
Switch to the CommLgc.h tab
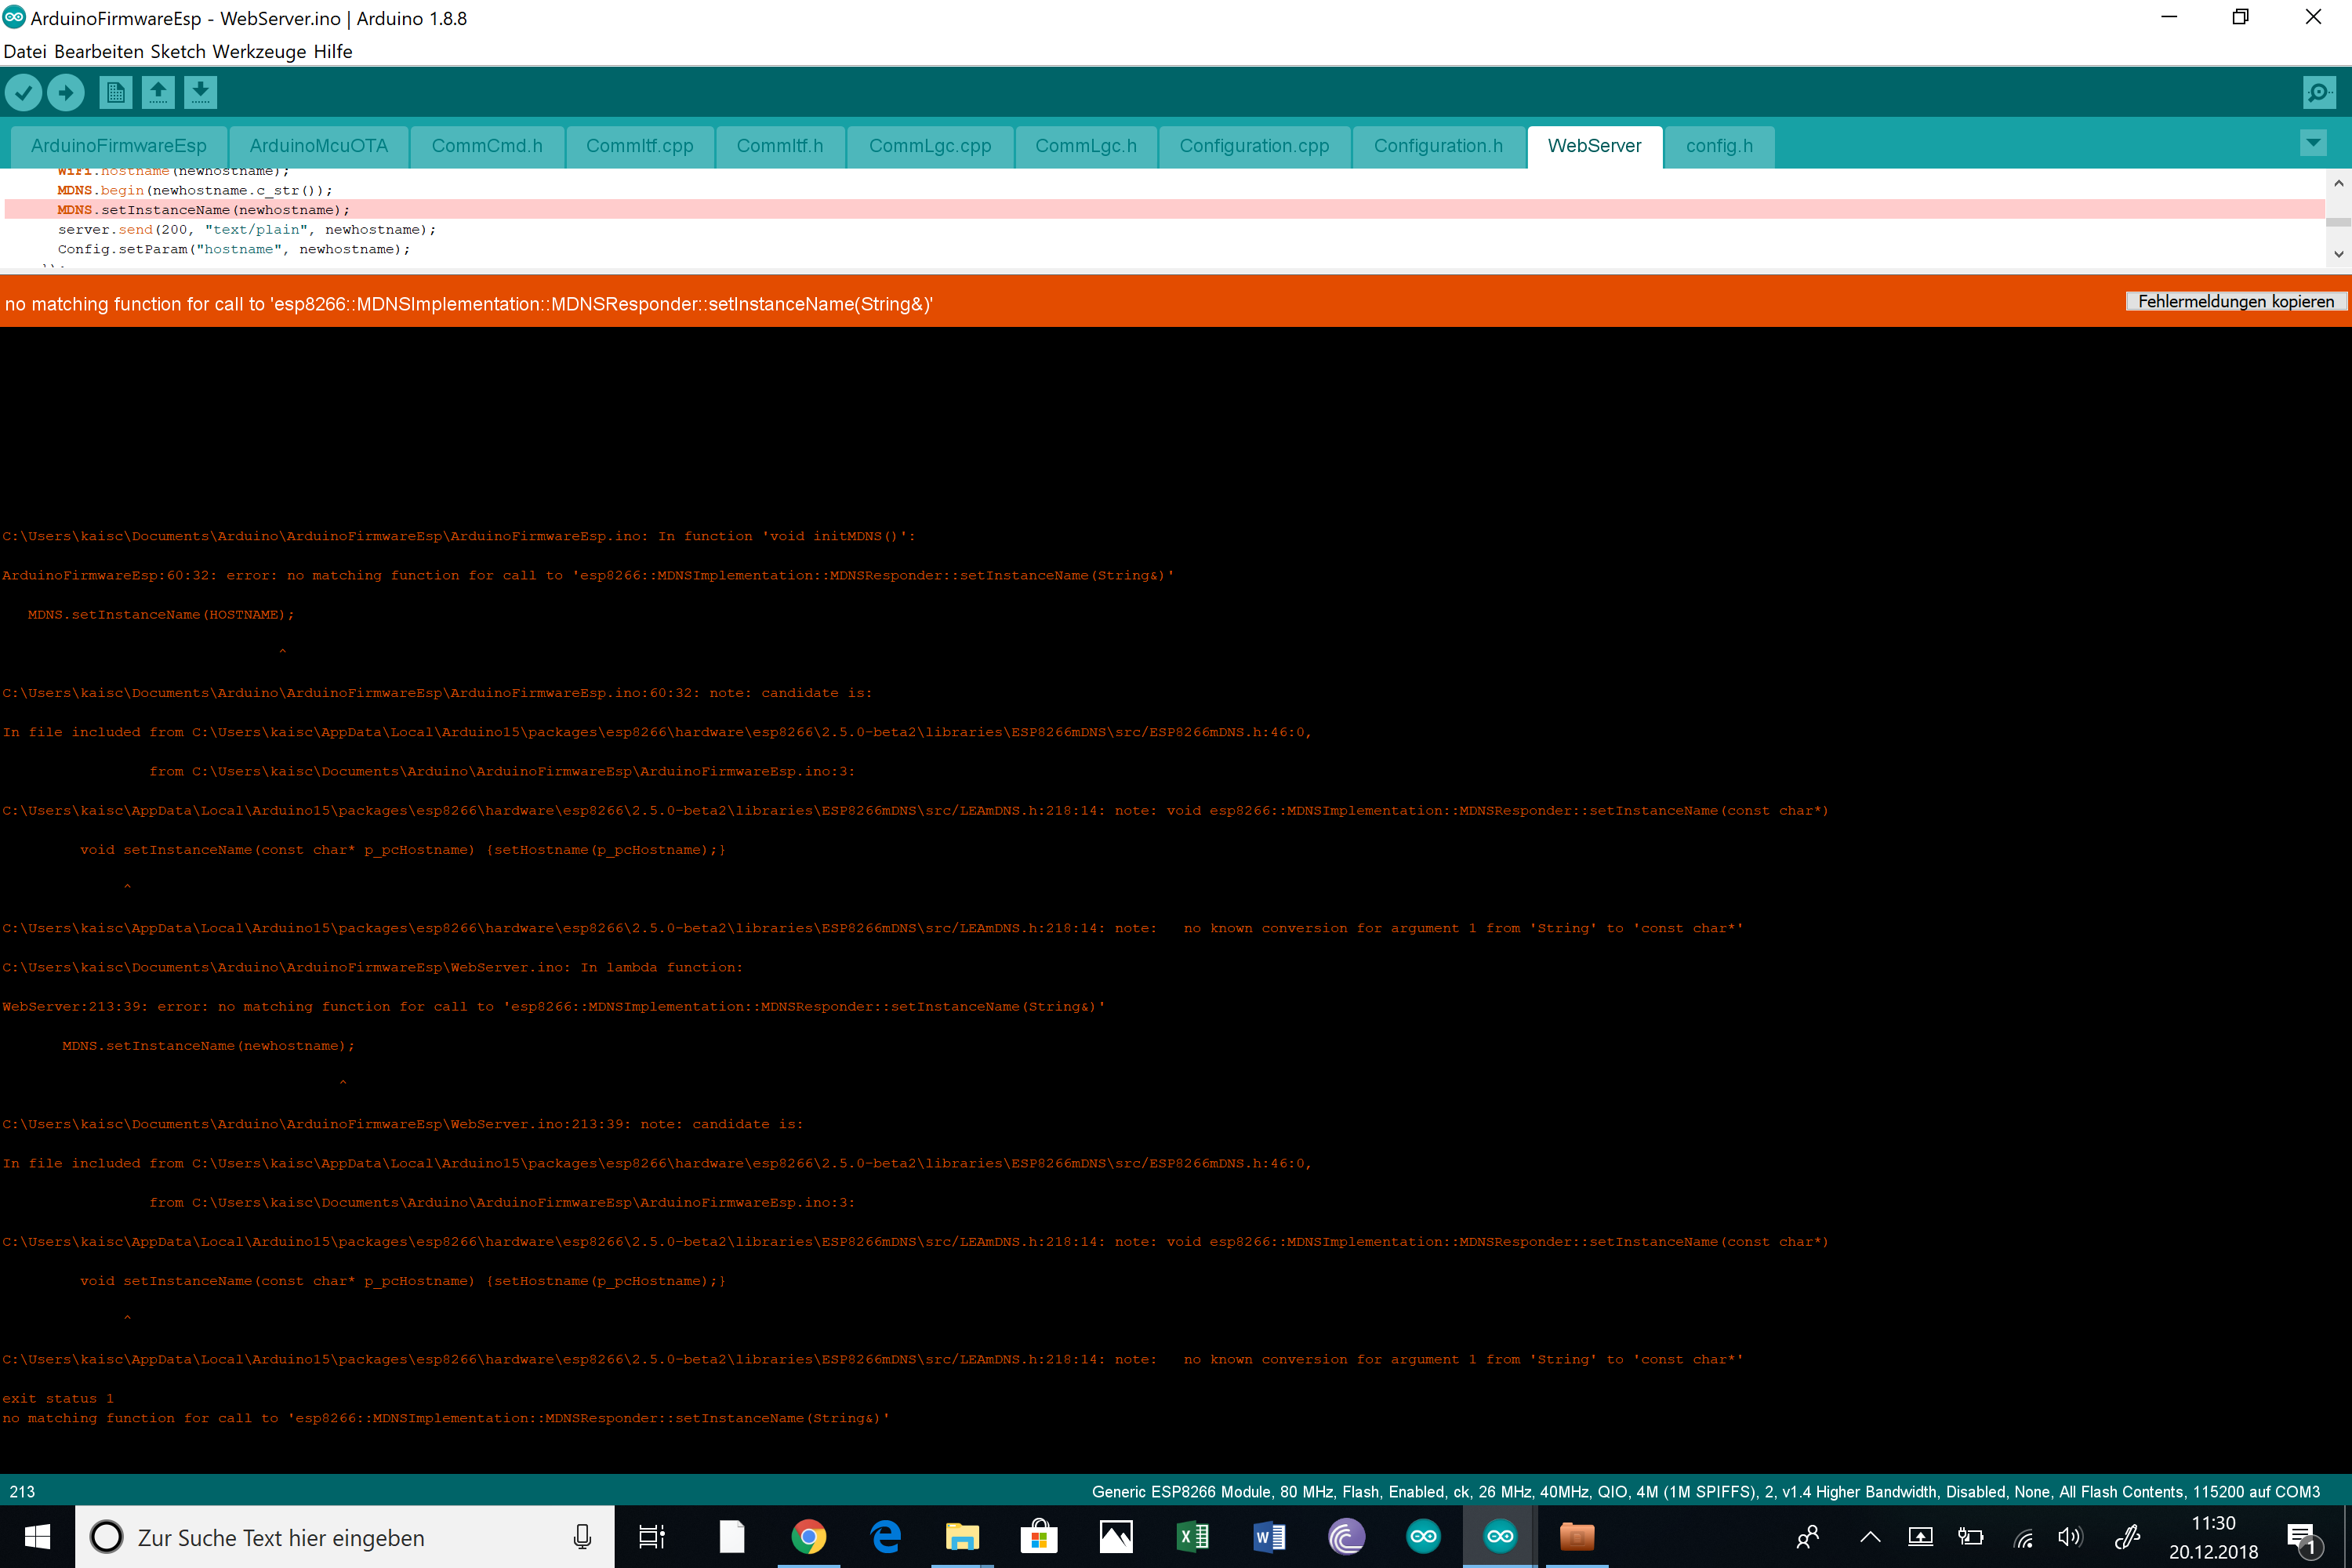point(1085,146)
